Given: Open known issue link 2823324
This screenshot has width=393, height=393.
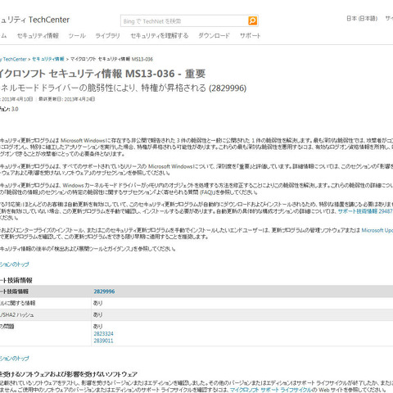Looking at the screenshot, I should [x=103, y=334].
